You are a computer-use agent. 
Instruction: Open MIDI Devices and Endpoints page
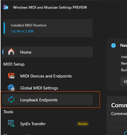tap(48, 76)
